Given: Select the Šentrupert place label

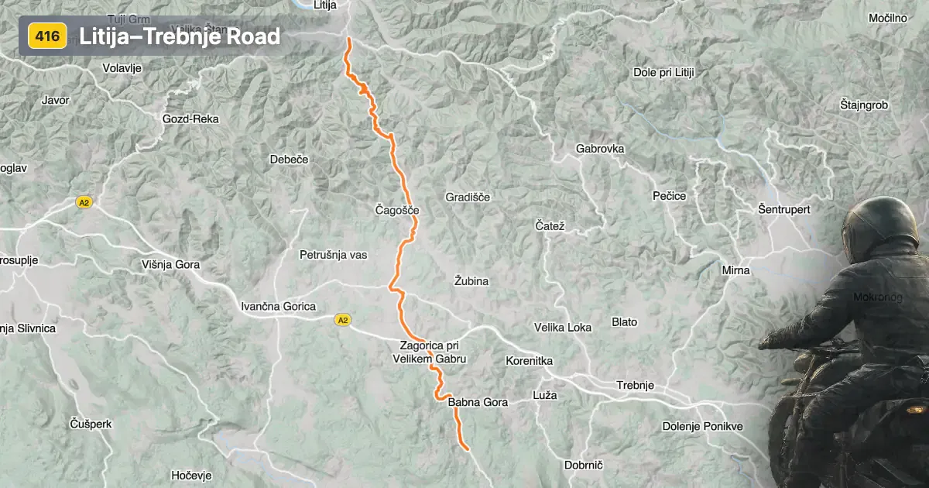Looking at the screenshot, I should (784, 210).
